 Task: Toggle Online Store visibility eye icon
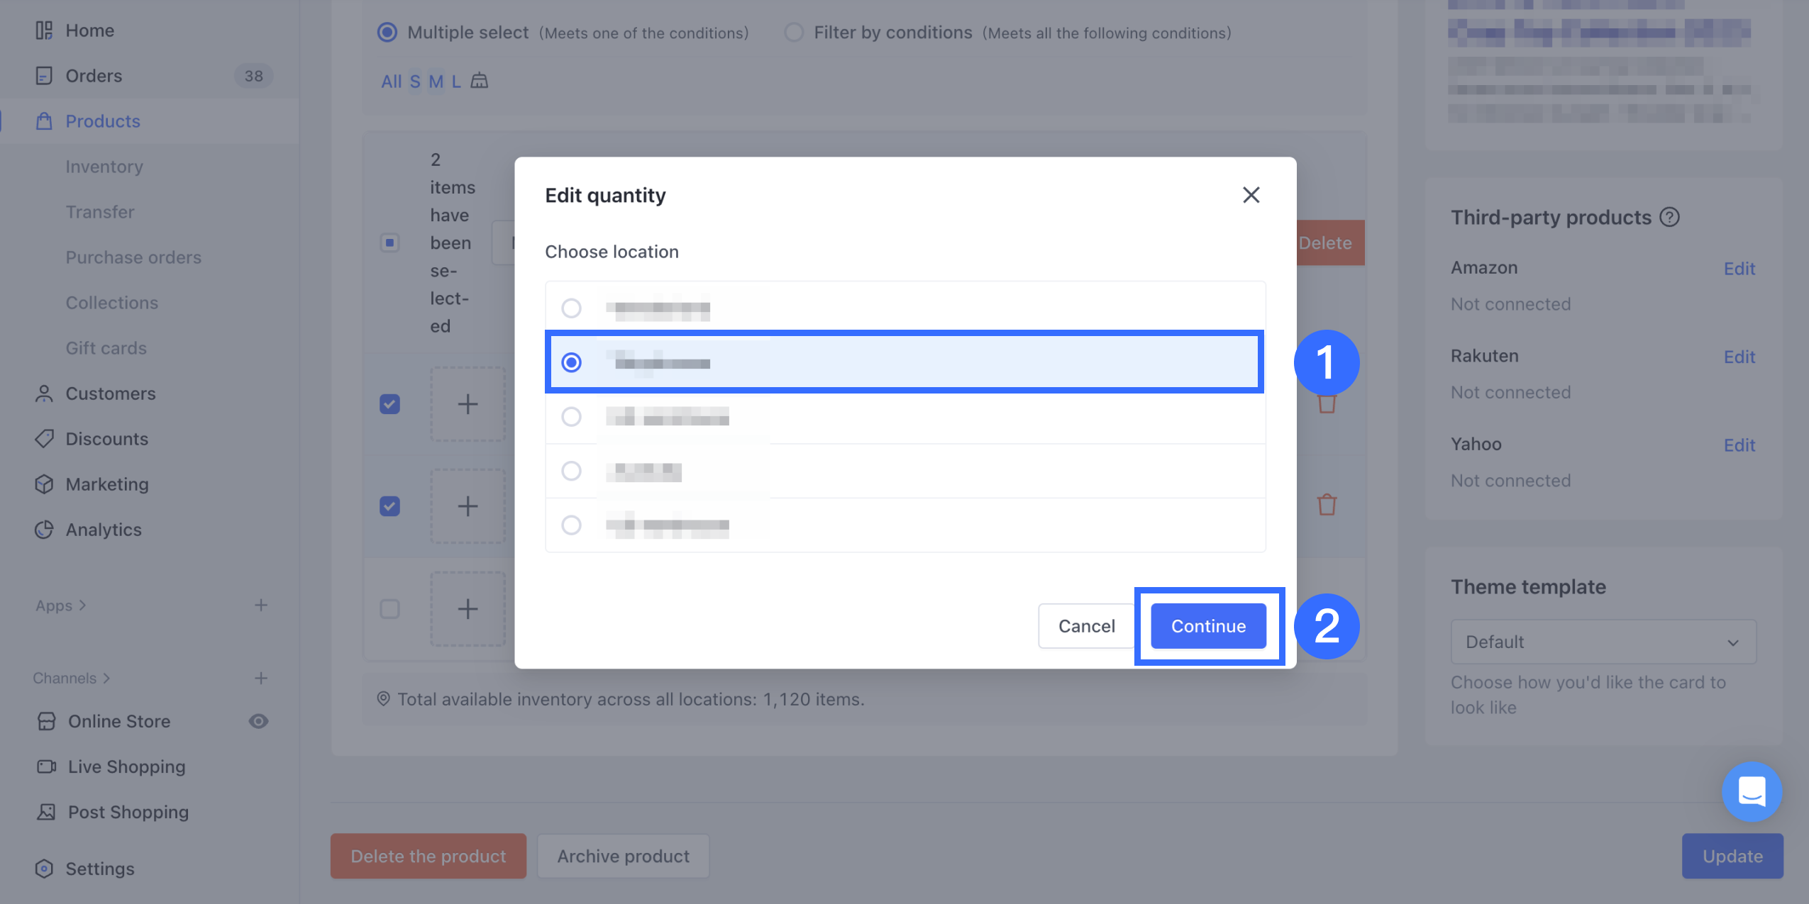click(258, 721)
